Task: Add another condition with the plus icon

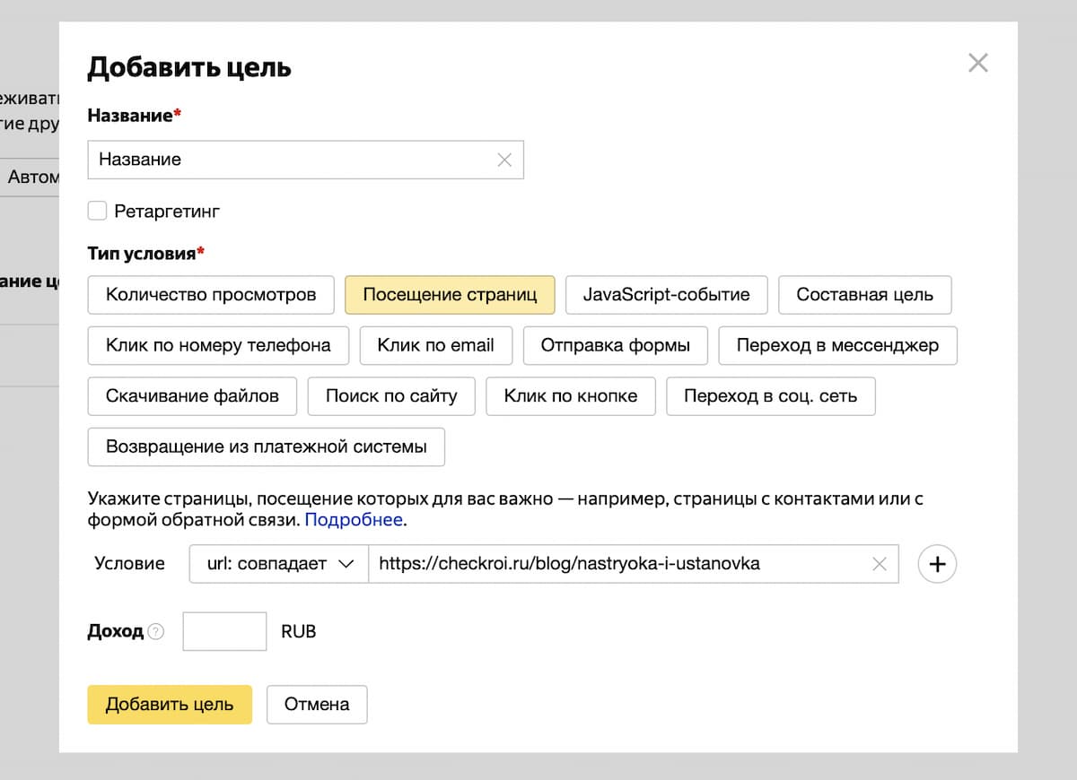Action: pyautogui.click(x=937, y=564)
